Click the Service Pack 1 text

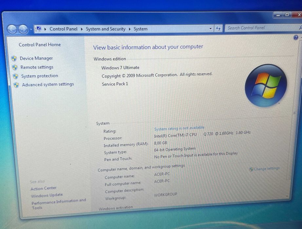115,84
